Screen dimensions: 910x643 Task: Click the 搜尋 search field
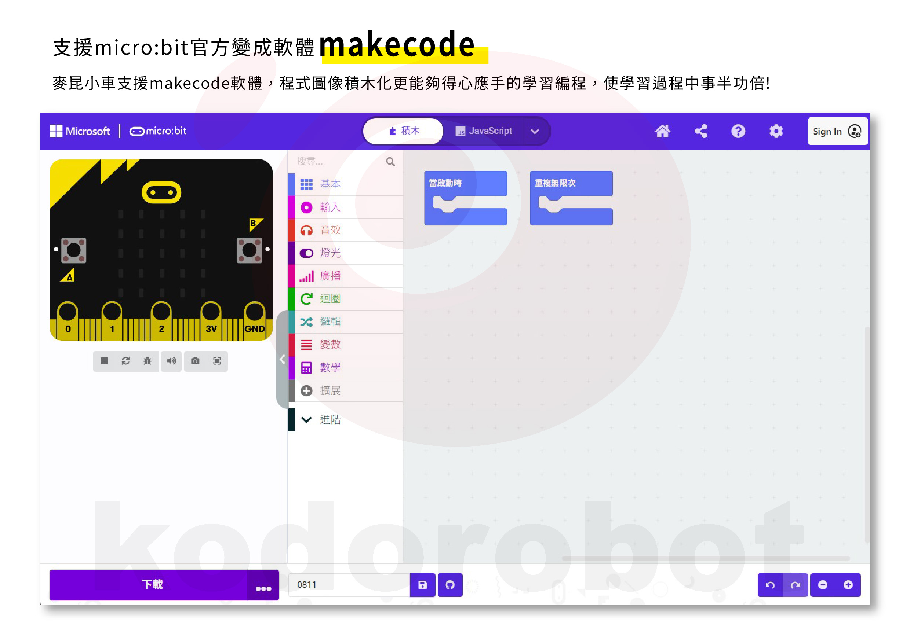tap(339, 161)
